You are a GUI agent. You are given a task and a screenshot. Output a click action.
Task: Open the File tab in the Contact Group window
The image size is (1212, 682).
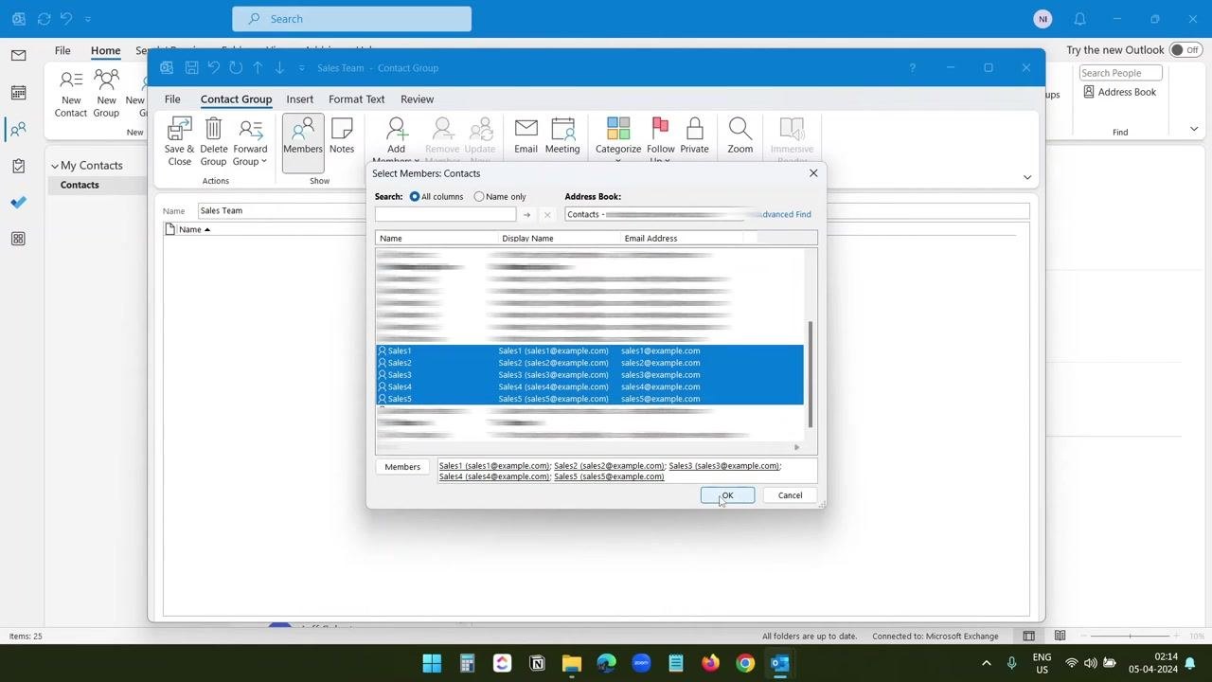pos(172,99)
